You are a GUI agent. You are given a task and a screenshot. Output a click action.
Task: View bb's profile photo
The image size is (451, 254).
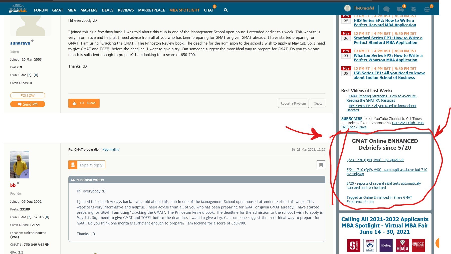click(x=20, y=165)
